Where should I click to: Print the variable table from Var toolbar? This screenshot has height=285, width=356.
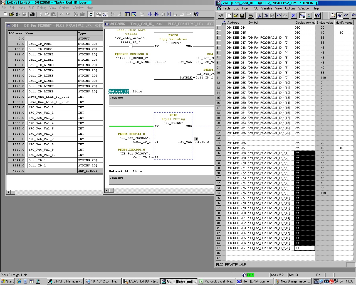click(251, 15)
